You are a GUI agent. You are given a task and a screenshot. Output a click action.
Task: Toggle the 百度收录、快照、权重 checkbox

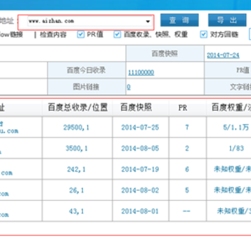(x=117, y=34)
